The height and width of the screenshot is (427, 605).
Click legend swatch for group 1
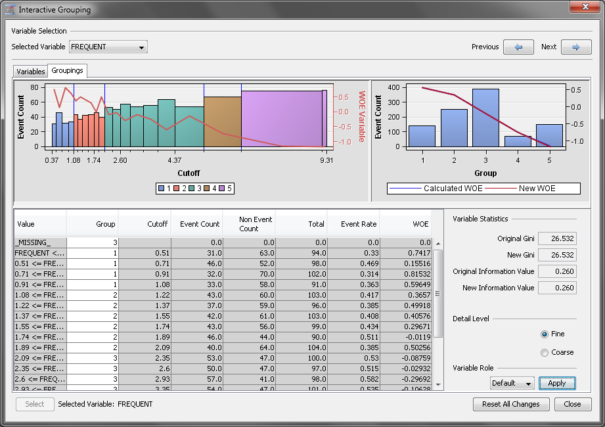pyautogui.click(x=161, y=189)
